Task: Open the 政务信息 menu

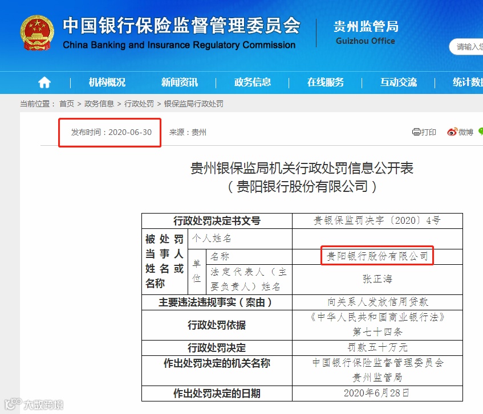Action: 253,83
